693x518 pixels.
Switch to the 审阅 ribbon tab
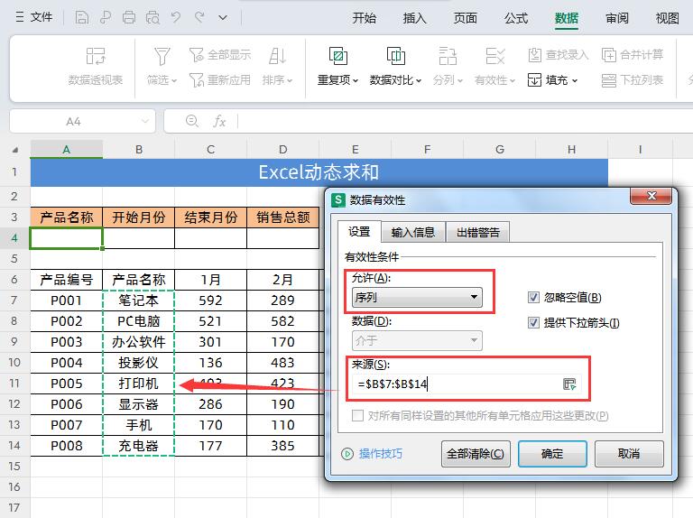pyautogui.click(x=617, y=18)
